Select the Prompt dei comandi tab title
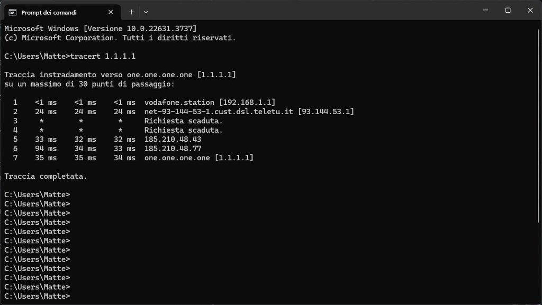Screen dimensions: 542x305 (49, 12)
